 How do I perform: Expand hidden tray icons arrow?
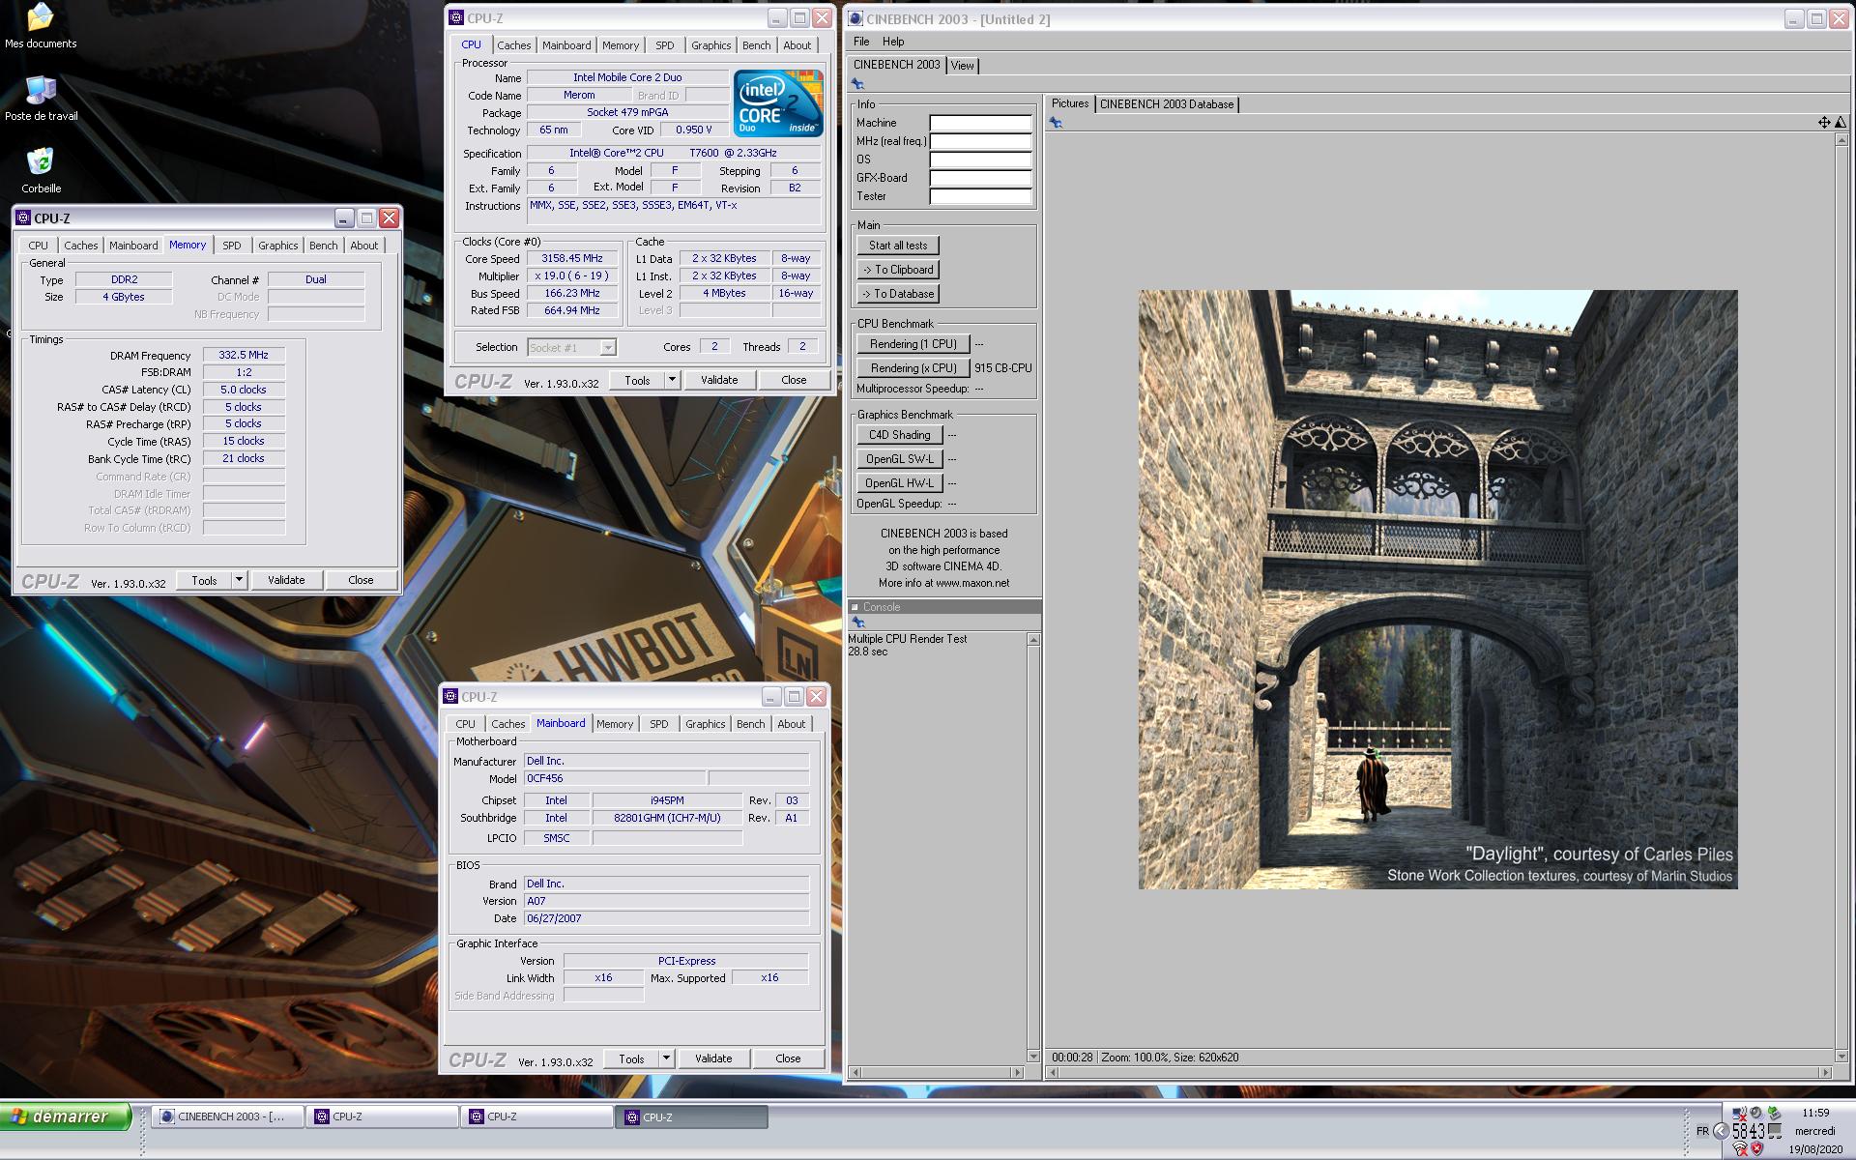point(1721,1131)
